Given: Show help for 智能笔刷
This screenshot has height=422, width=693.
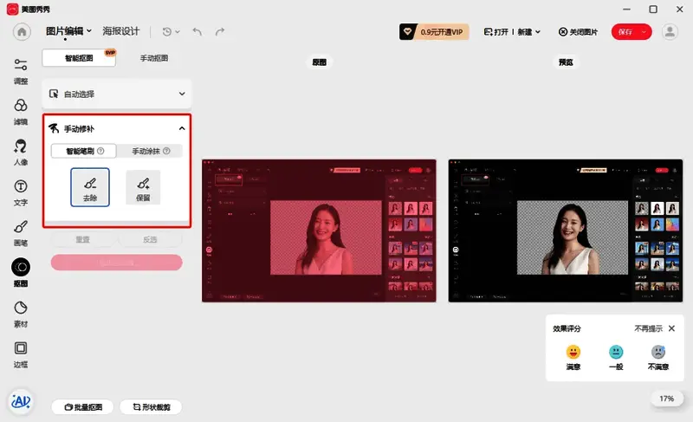Looking at the screenshot, I should click(100, 151).
